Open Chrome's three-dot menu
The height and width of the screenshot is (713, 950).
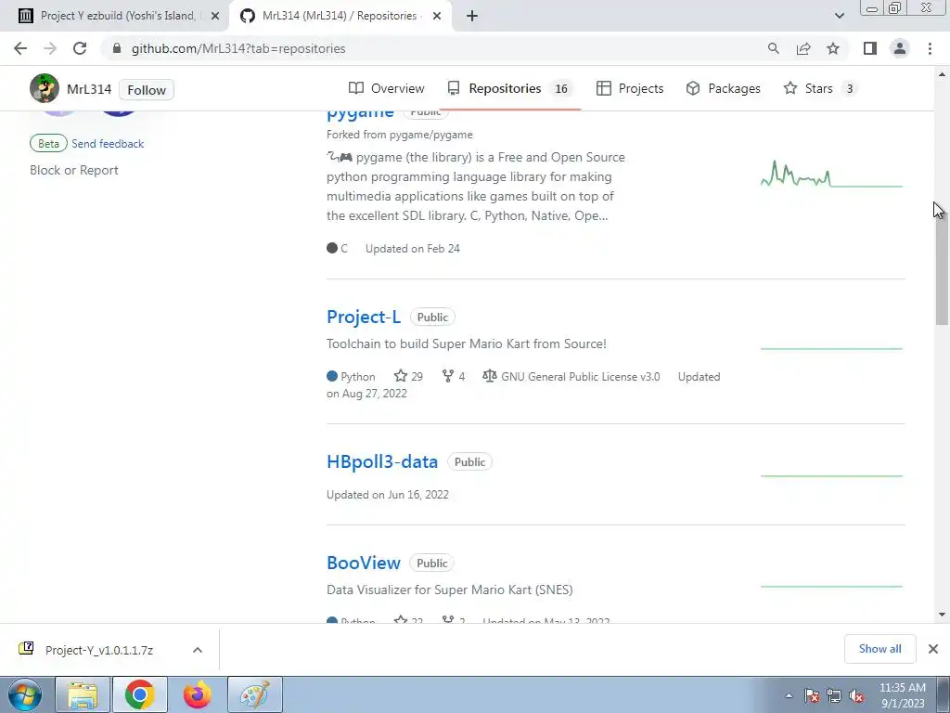(x=930, y=48)
